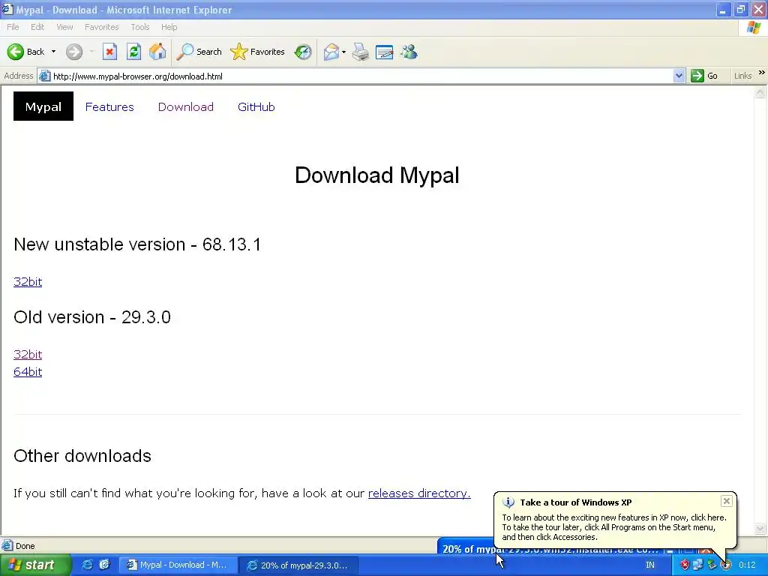Open the Edit menu

(x=37, y=27)
